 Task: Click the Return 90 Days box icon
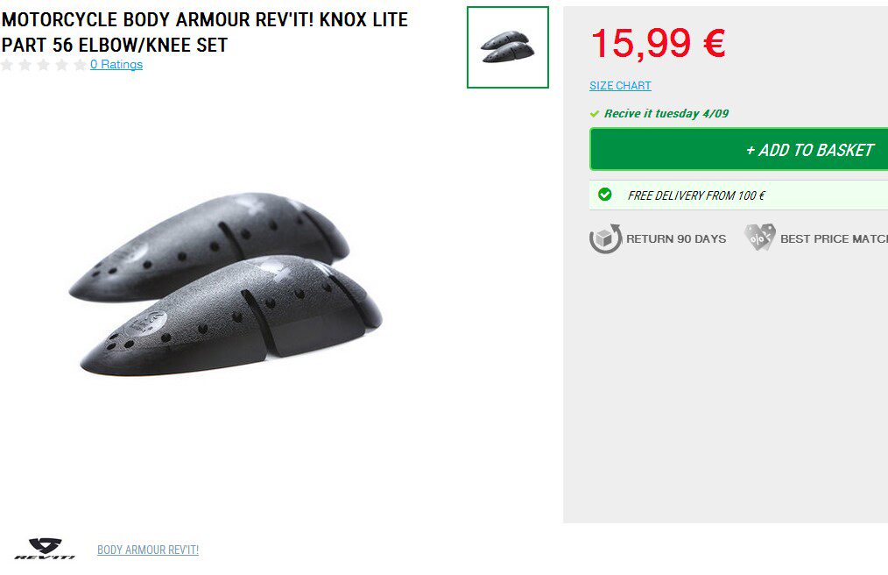[x=605, y=238]
